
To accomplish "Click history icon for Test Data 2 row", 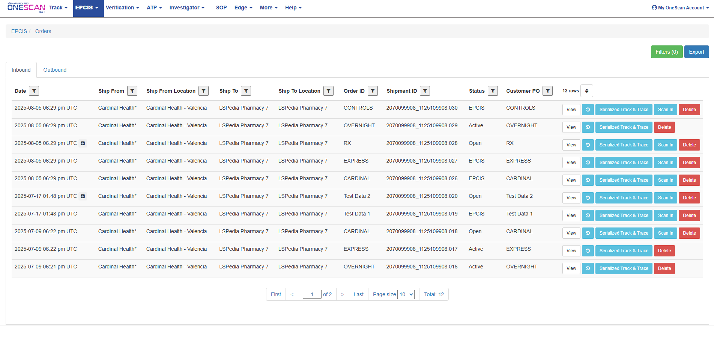I will pyautogui.click(x=588, y=198).
